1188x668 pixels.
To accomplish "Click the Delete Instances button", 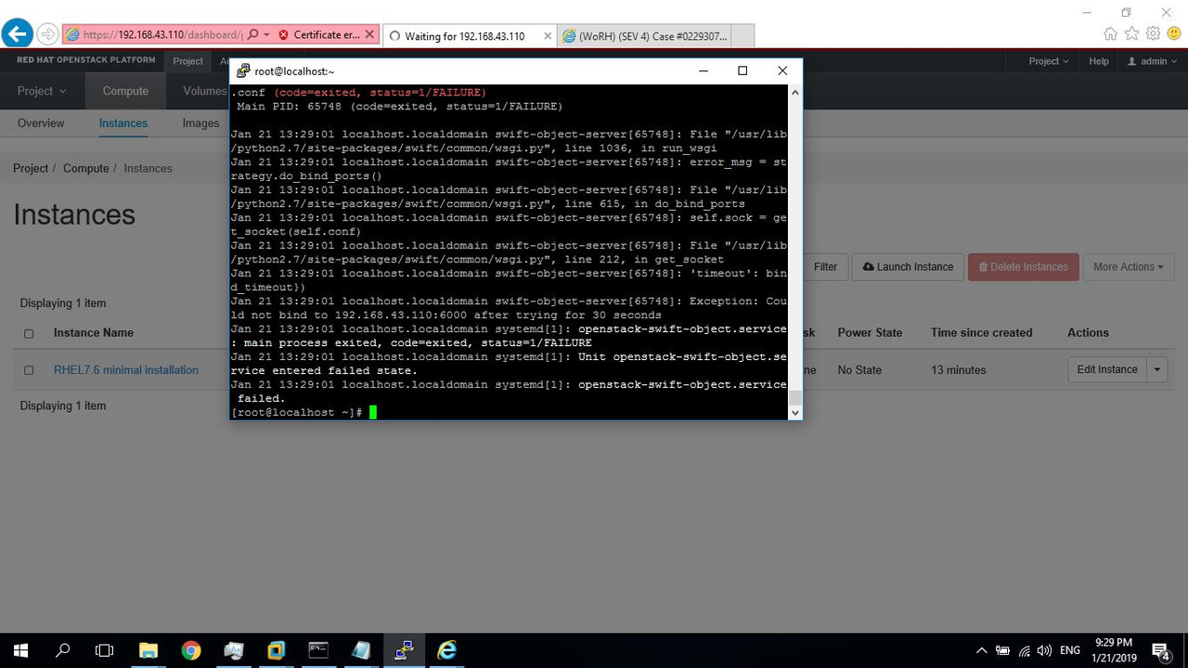I will [1024, 267].
